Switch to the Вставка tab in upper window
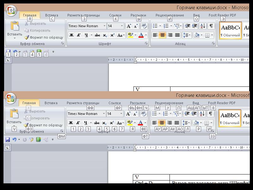The height and width of the screenshot is (190, 253). tap(52, 15)
